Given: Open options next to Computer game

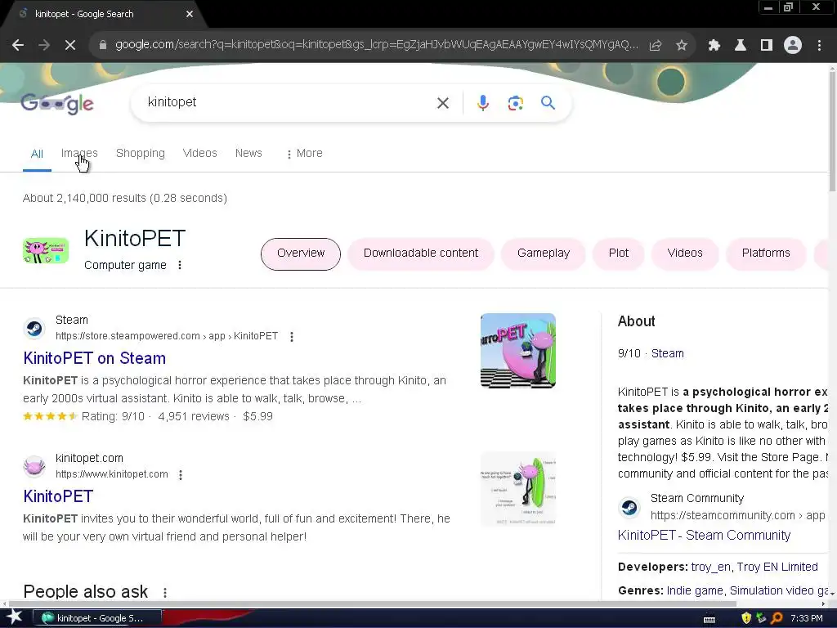Looking at the screenshot, I should coord(180,266).
